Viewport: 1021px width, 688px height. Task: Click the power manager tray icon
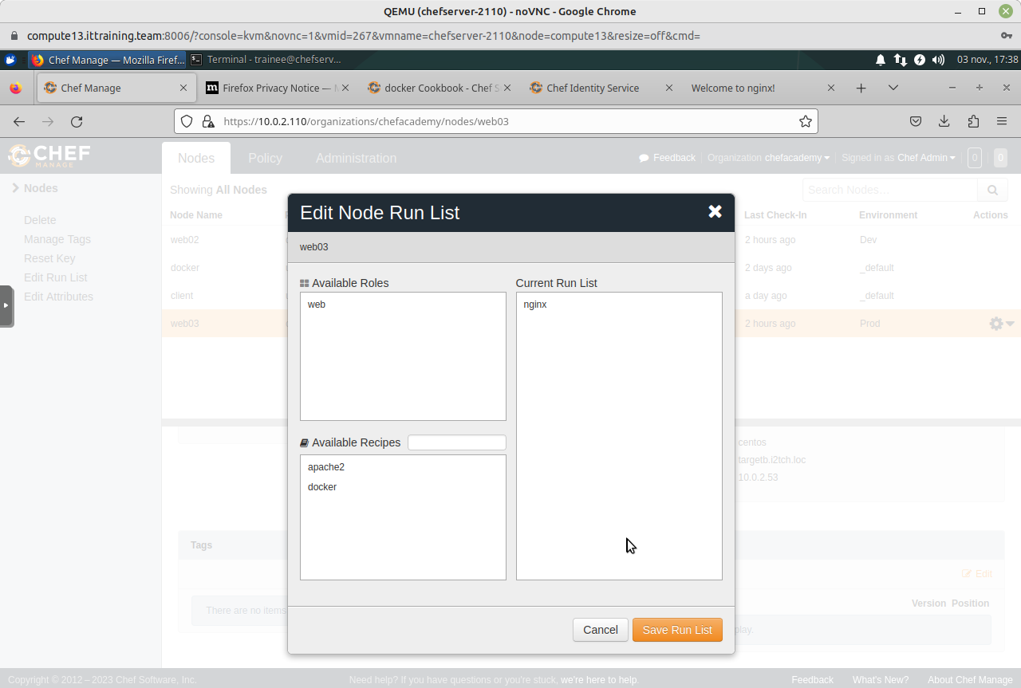click(919, 60)
